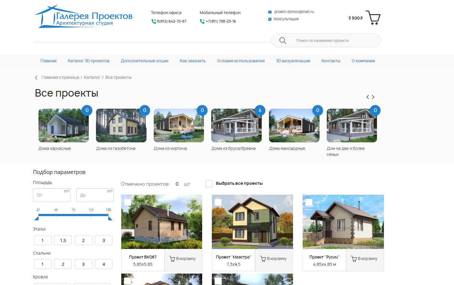Open Дома из кирпича category thumbnail
454x285 pixels.
point(179,125)
